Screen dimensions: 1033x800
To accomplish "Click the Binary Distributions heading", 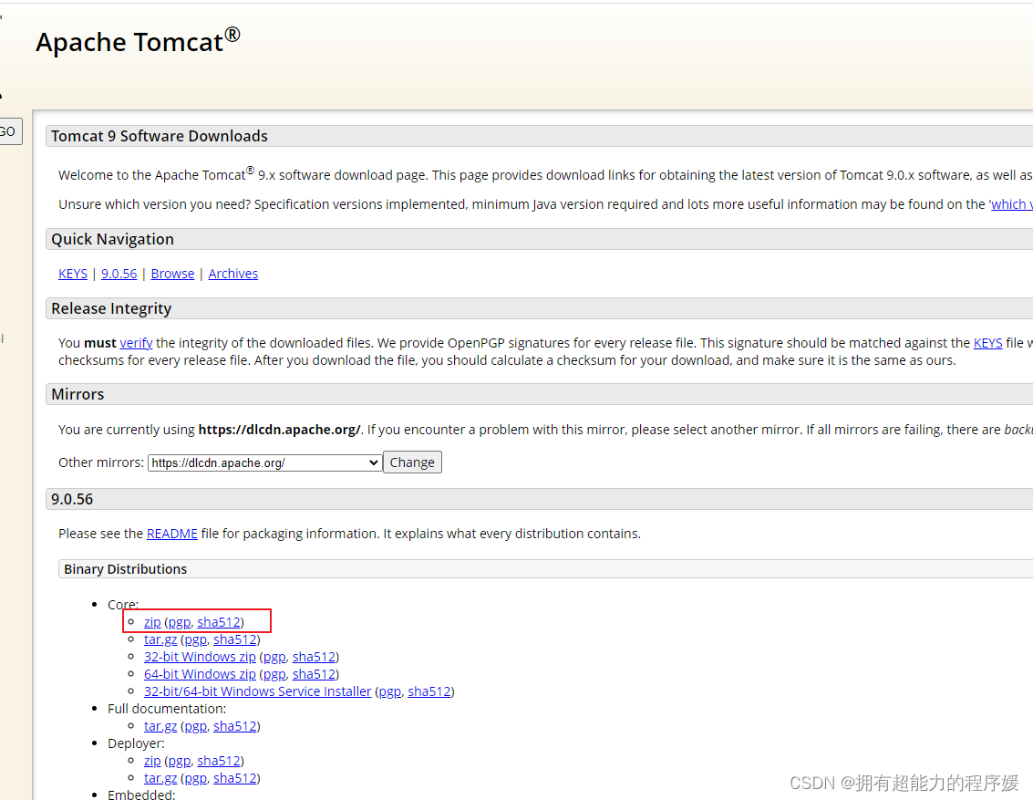I will (x=125, y=568).
